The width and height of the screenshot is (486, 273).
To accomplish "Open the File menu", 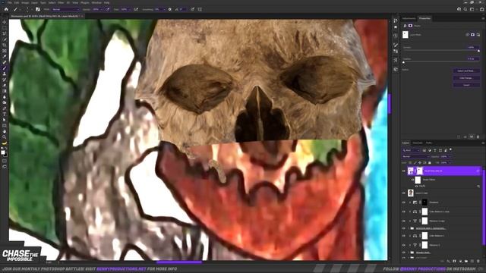I will click(x=10, y=2).
